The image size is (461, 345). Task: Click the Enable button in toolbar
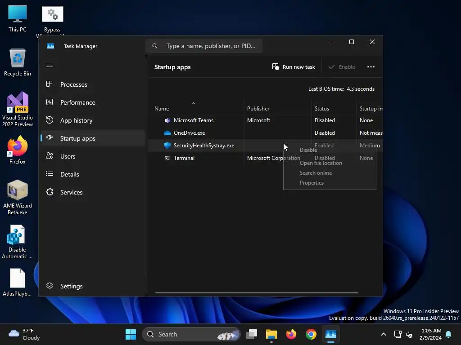342,67
